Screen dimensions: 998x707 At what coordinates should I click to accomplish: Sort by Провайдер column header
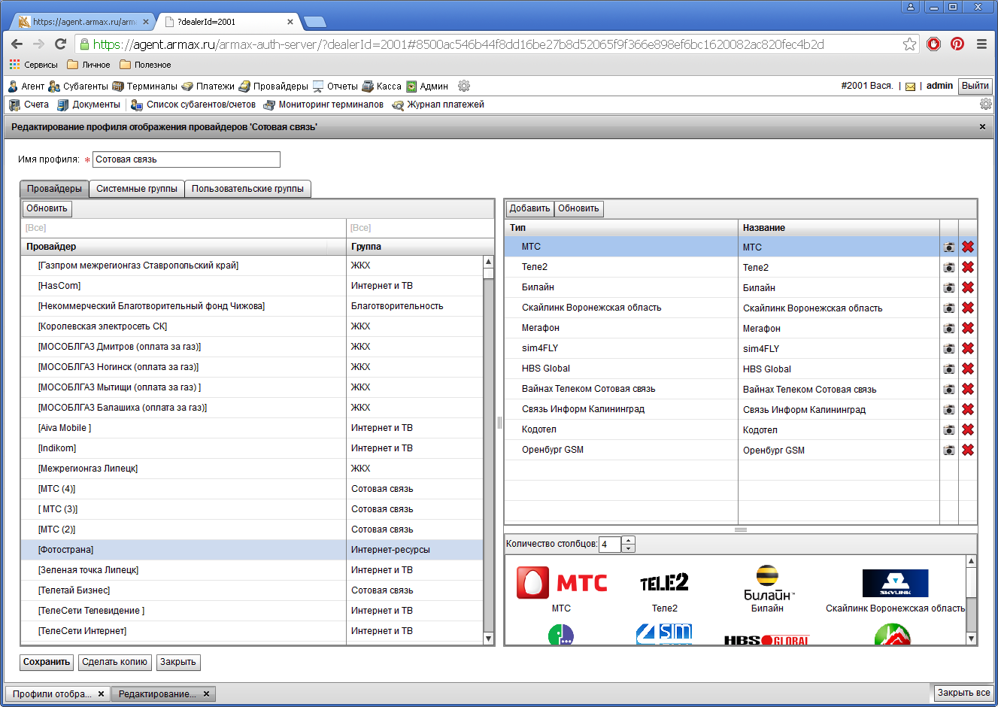pos(184,247)
